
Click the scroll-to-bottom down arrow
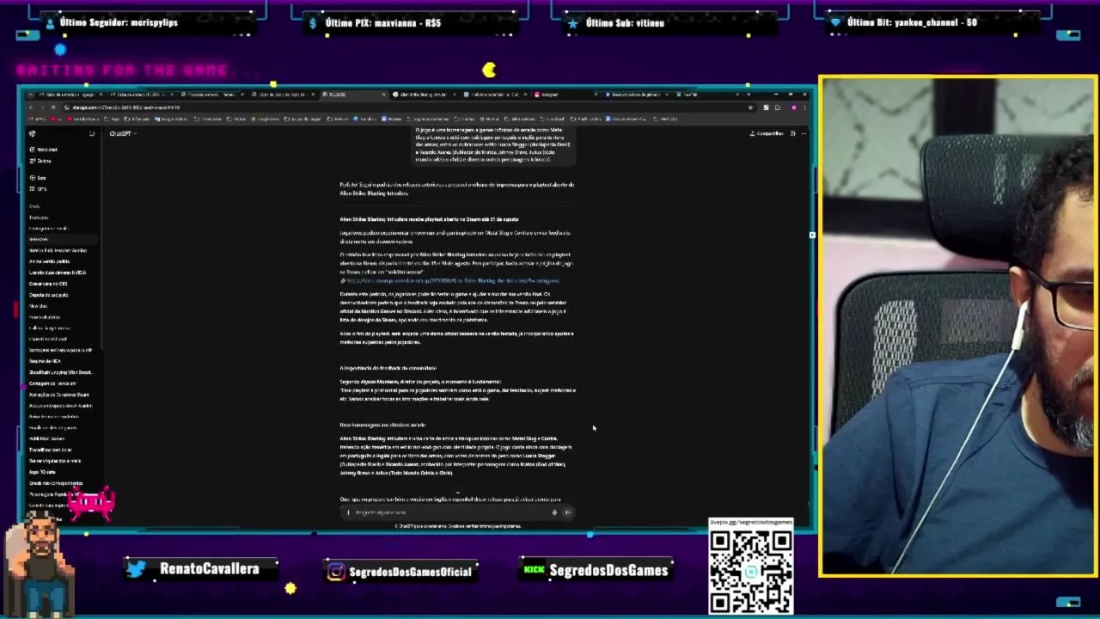458,493
